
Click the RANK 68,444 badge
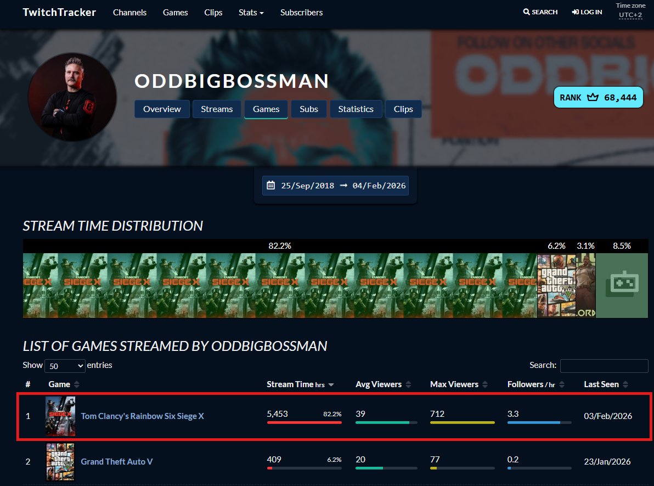(598, 97)
